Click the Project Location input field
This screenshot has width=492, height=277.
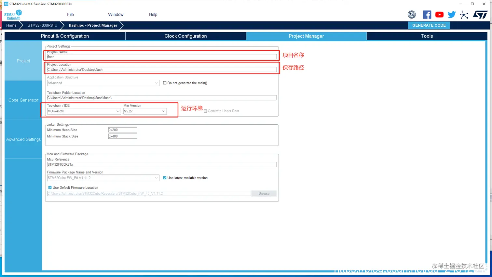click(x=162, y=70)
